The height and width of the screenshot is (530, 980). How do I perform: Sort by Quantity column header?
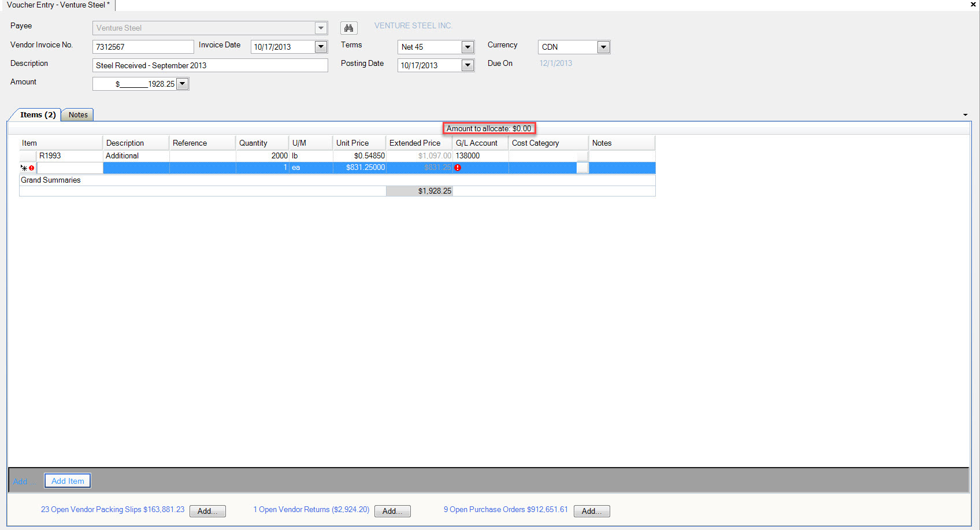click(262, 143)
